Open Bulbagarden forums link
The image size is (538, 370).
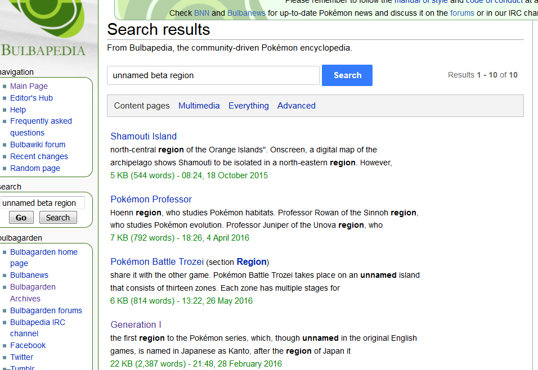pos(46,310)
